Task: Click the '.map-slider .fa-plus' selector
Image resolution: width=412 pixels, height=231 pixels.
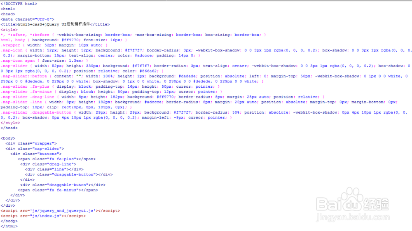Action: [x=25, y=86]
